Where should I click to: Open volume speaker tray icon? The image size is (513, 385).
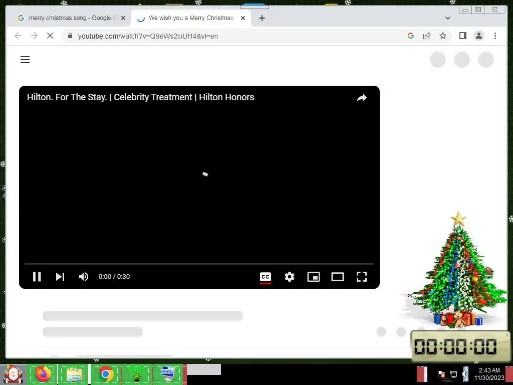pos(465,374)
